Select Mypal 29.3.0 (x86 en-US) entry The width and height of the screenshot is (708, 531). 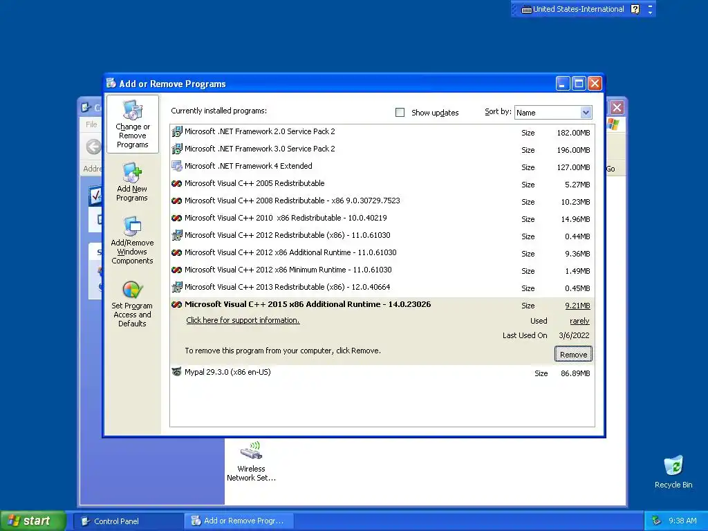382,373
